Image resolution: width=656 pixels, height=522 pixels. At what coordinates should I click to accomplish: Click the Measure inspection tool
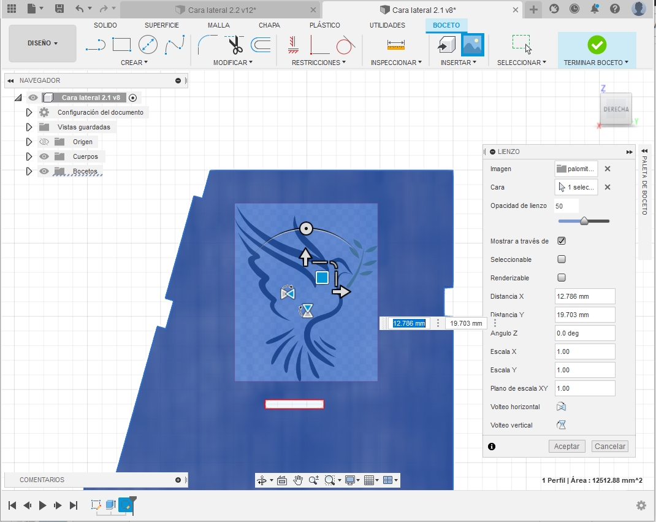[396, 44]
